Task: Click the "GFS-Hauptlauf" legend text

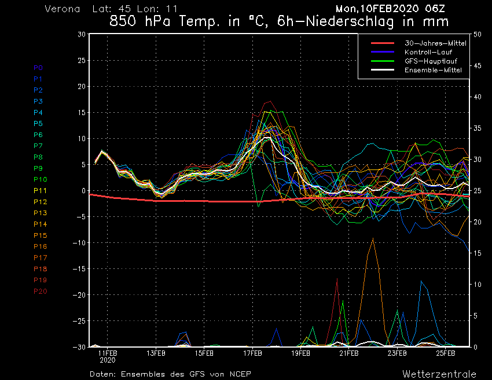Action: (x=431, y=61)
